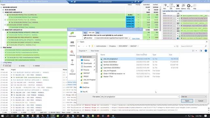Open the Chrome taskbar icon
The width and height of the screenshot is (210, 118).
[x=88, y=116]
